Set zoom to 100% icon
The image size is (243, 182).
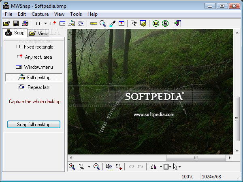click(82, 167)
